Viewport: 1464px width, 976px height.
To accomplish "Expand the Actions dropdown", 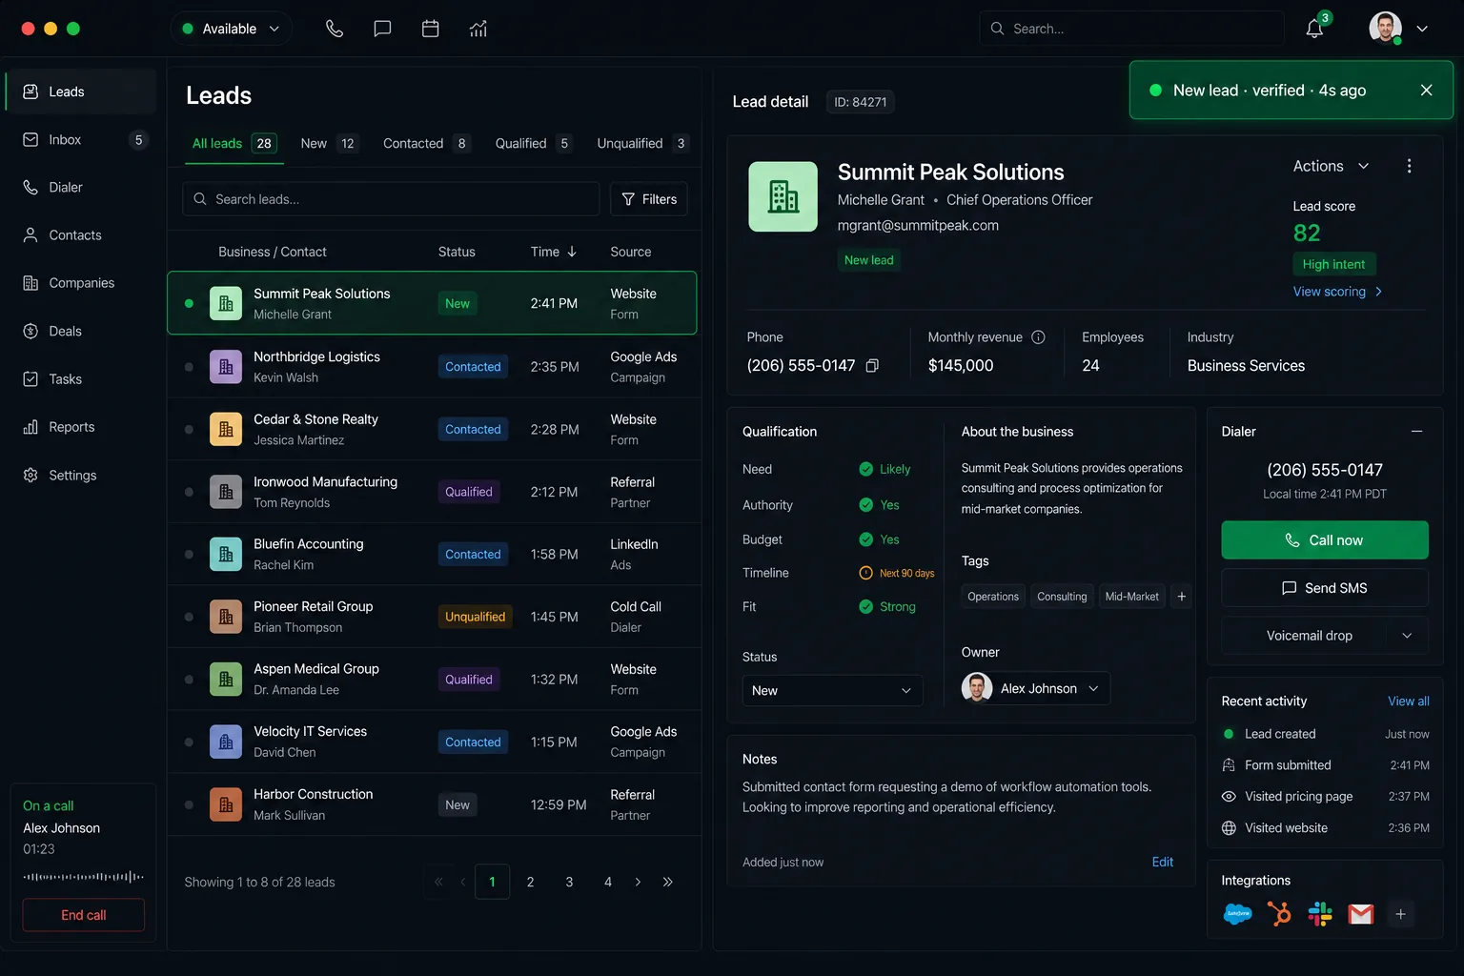I will (x=1332, y=166).
